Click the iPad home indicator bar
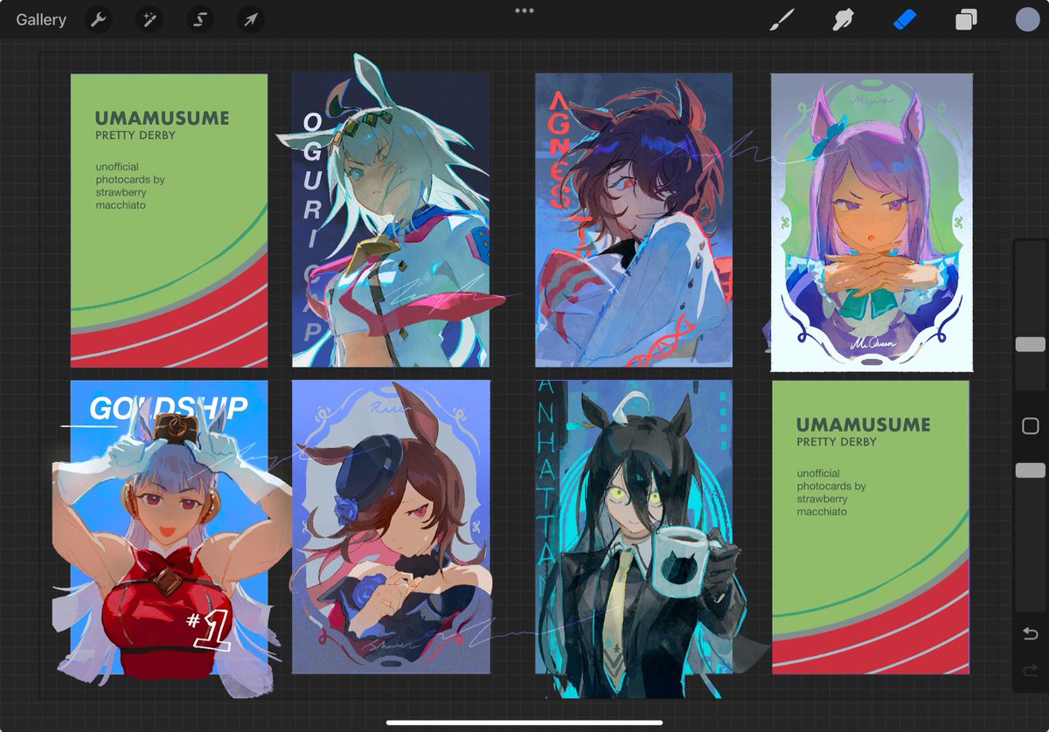 point(524,722)
